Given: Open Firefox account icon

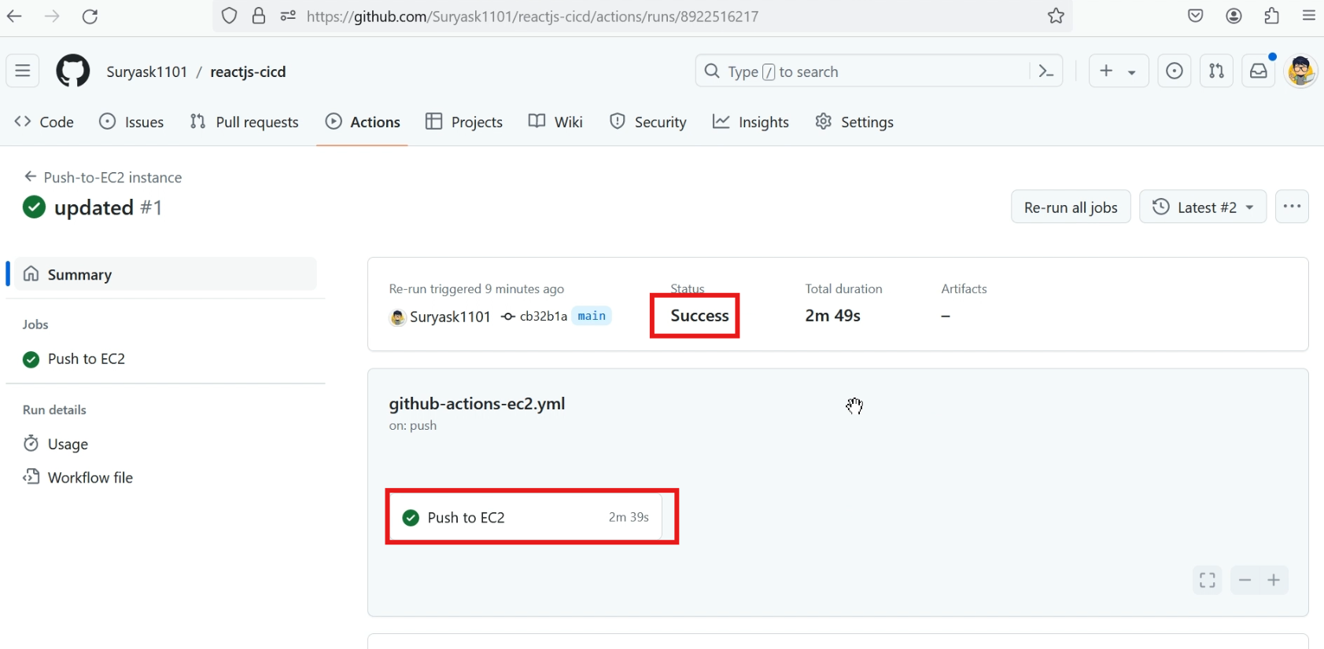Looking at the screenshot, I should (x=1234, y=16).
